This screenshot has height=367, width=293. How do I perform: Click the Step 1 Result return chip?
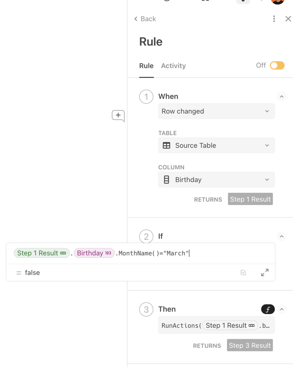(250, 199)
